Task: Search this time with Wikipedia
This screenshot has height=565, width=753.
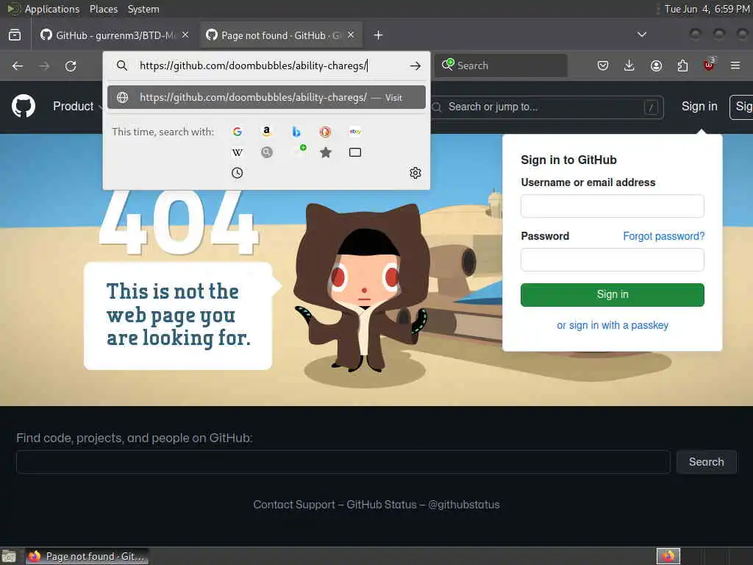Action: [238, 152]
